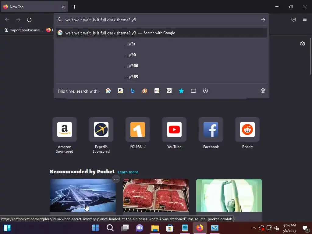This screenshot has height=234, width=312.
Task: Search bookmarks using the star icon
Action: click(181, 91)
